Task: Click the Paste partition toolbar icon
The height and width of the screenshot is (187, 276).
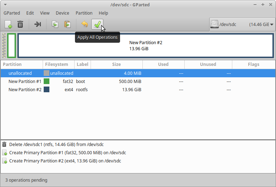Action: click(67, 24)
